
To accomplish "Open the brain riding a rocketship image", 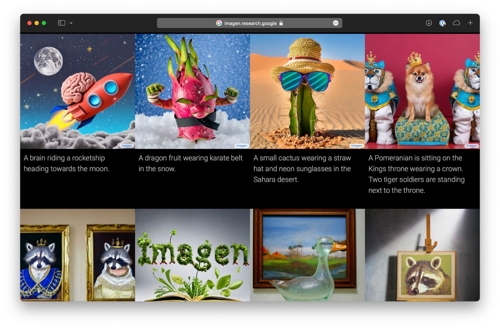I will coord(78,91).
